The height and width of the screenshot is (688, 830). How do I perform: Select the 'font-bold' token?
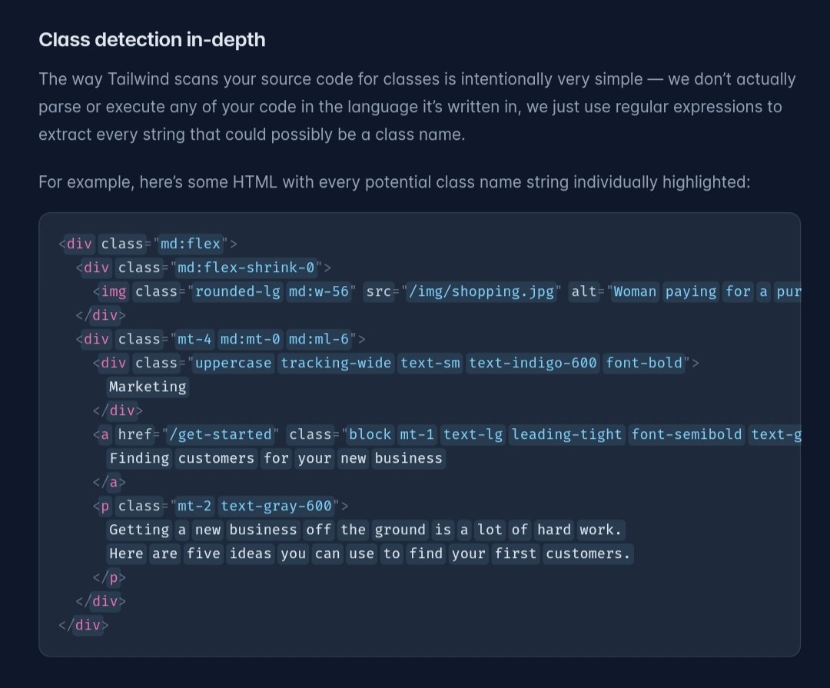click(x=644, y=363)
